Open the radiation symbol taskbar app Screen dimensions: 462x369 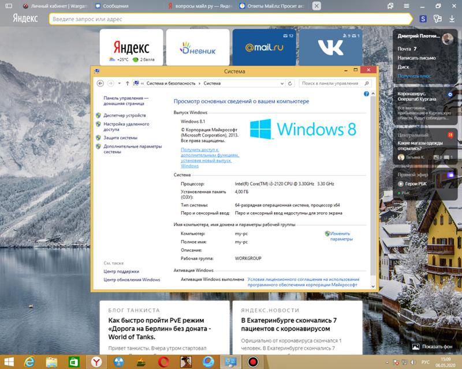[118, 362]
